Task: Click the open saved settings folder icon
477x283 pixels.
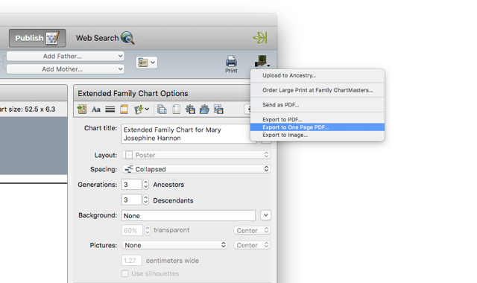Action: 204,109
